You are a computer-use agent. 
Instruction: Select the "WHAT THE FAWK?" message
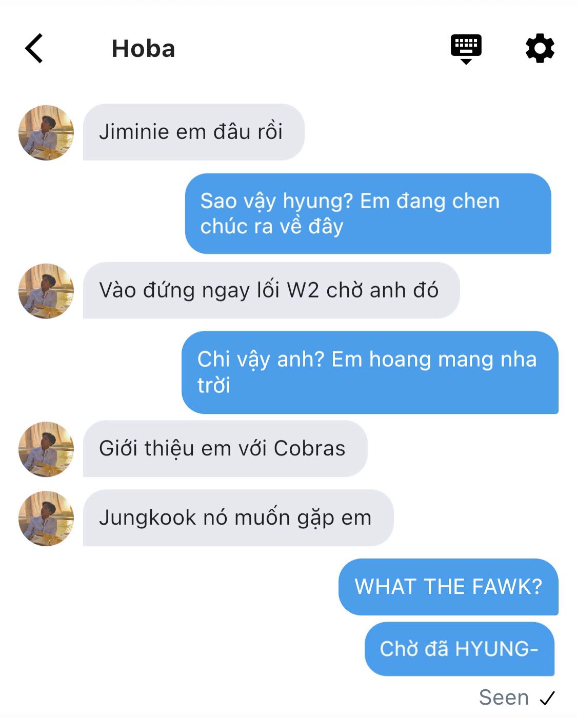pos(448,587)
